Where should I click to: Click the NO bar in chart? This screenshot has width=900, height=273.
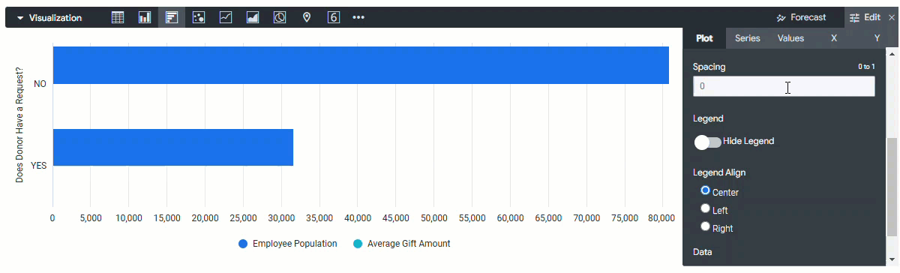361,65
